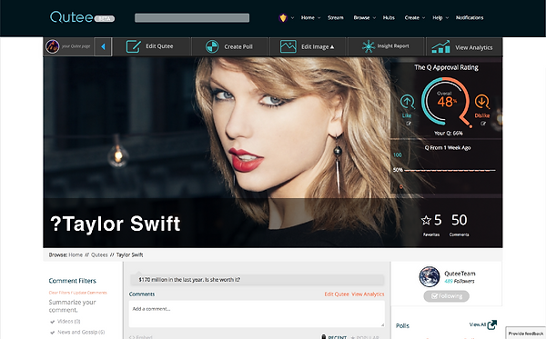Viewport: 546px width, 339px height.
Task: Click the Add a comment text box
Action: click(257, 314)
